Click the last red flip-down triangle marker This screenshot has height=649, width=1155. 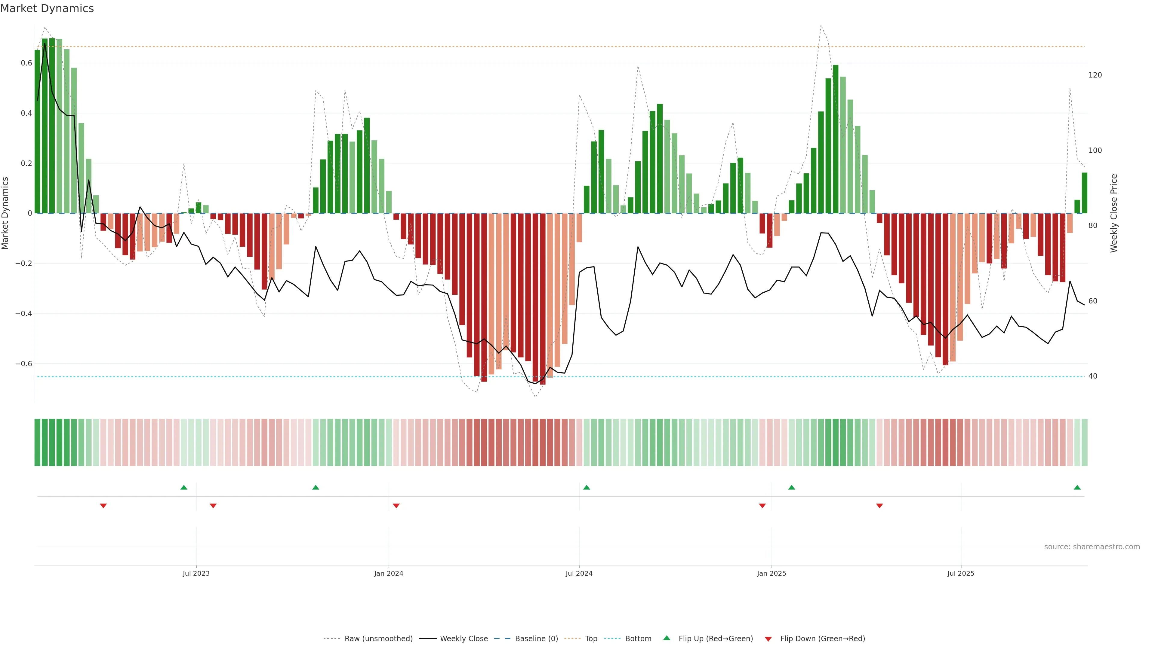(x=879, y=506)
